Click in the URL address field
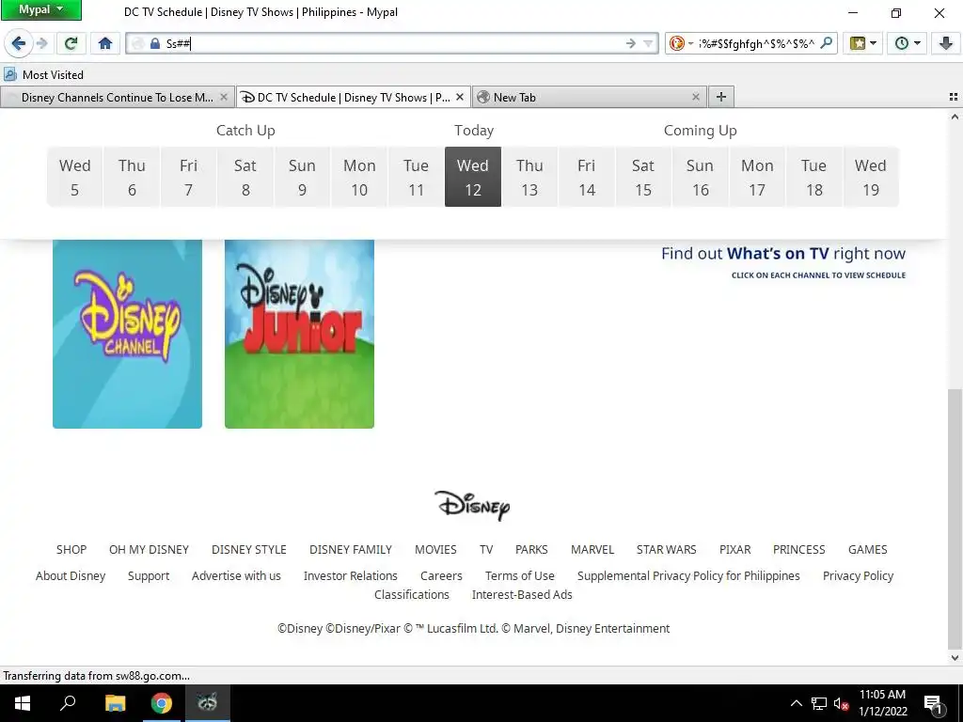 pos(393,43)
